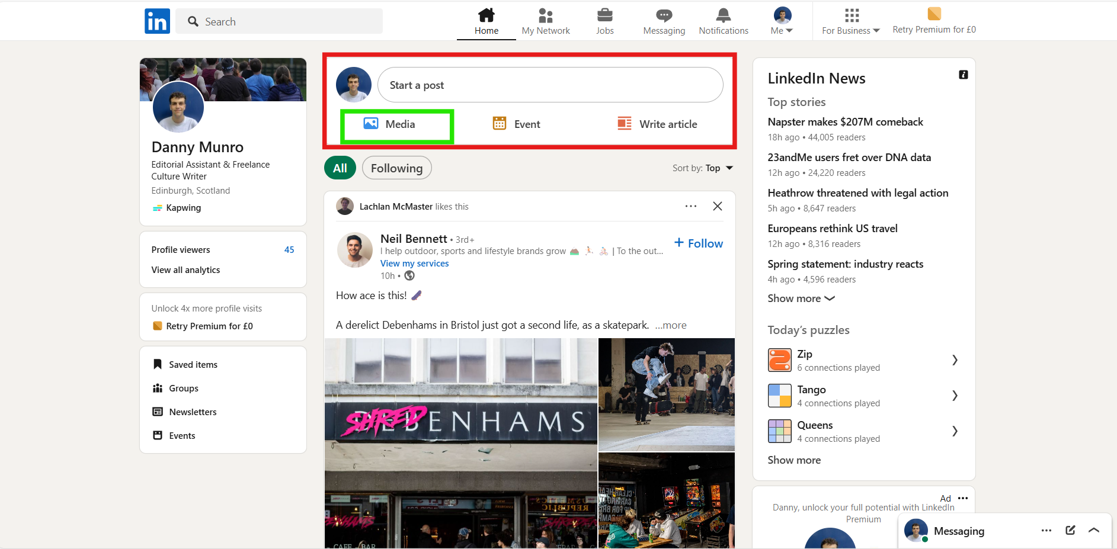The height and width of the screenshot is (549, 1117).
Task: Click the View all analytics link
Action: (185, 269)
